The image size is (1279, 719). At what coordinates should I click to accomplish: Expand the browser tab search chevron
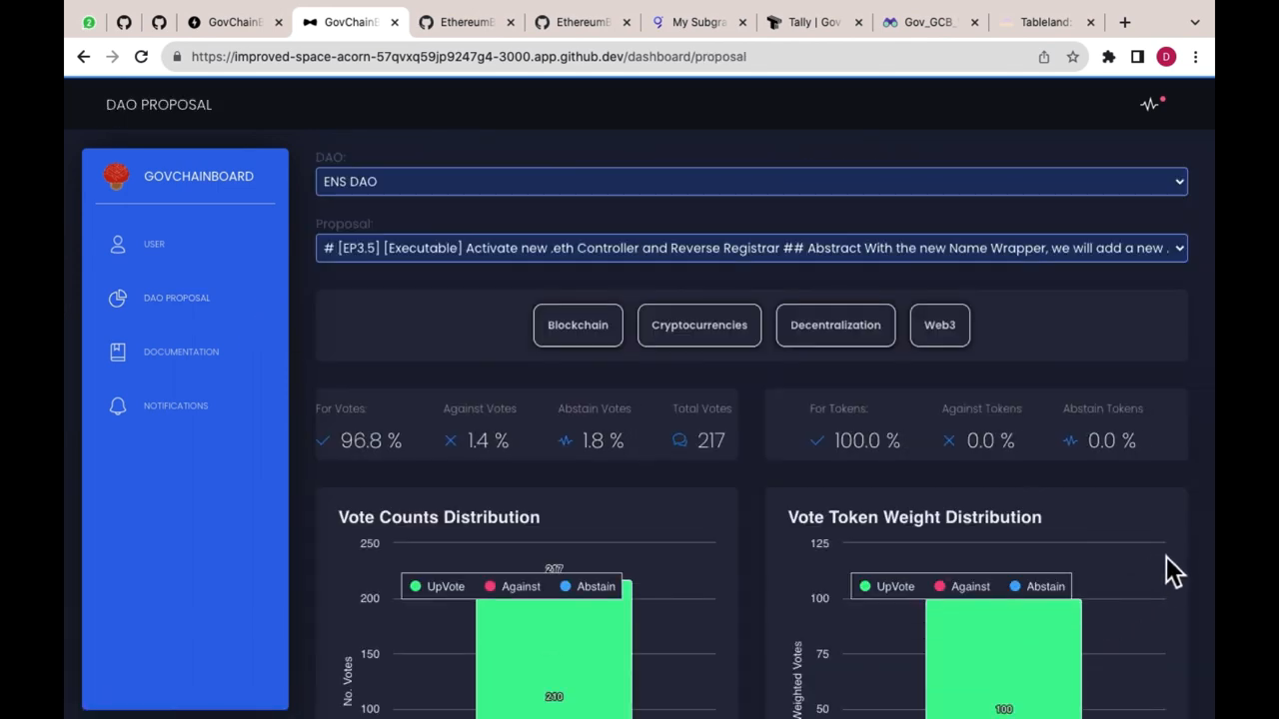[x=1195, y=22]
